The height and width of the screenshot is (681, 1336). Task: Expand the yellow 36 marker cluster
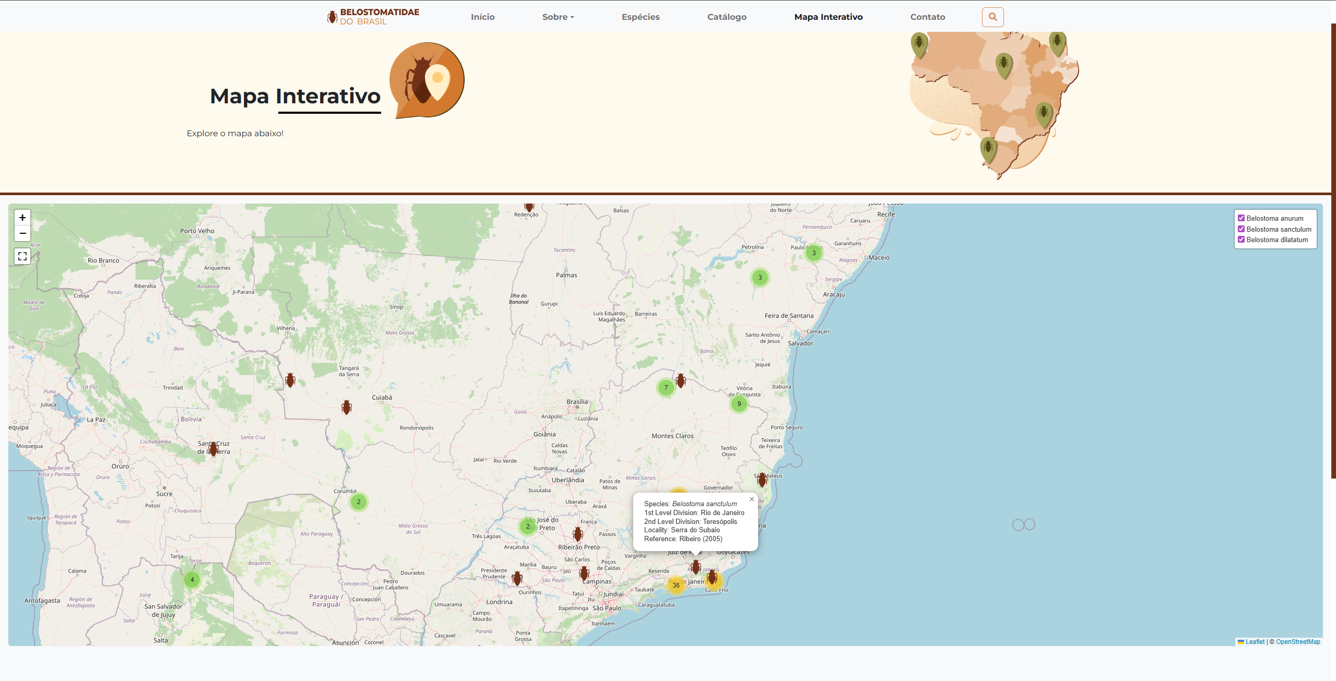[x=676, y=585]
